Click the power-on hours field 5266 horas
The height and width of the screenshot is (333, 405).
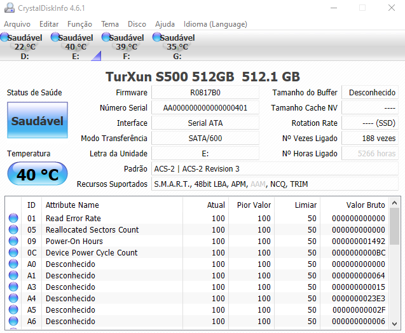tap(370, 153)
